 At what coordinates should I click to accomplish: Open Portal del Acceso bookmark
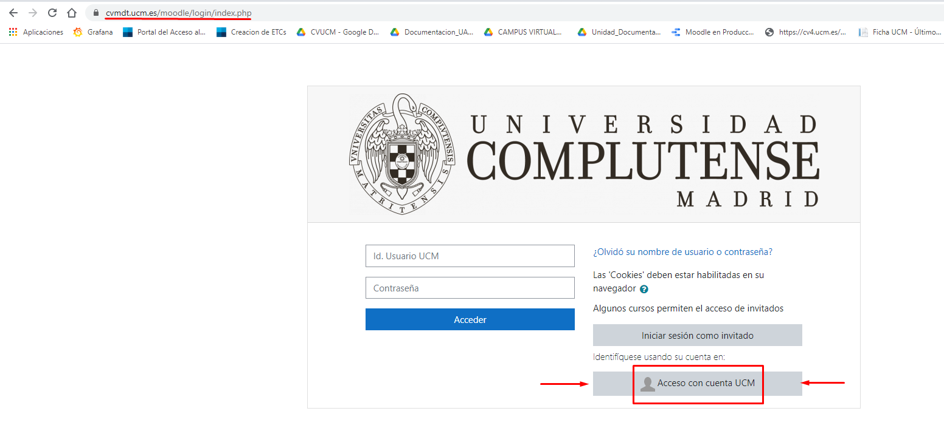tap(164, 32)
